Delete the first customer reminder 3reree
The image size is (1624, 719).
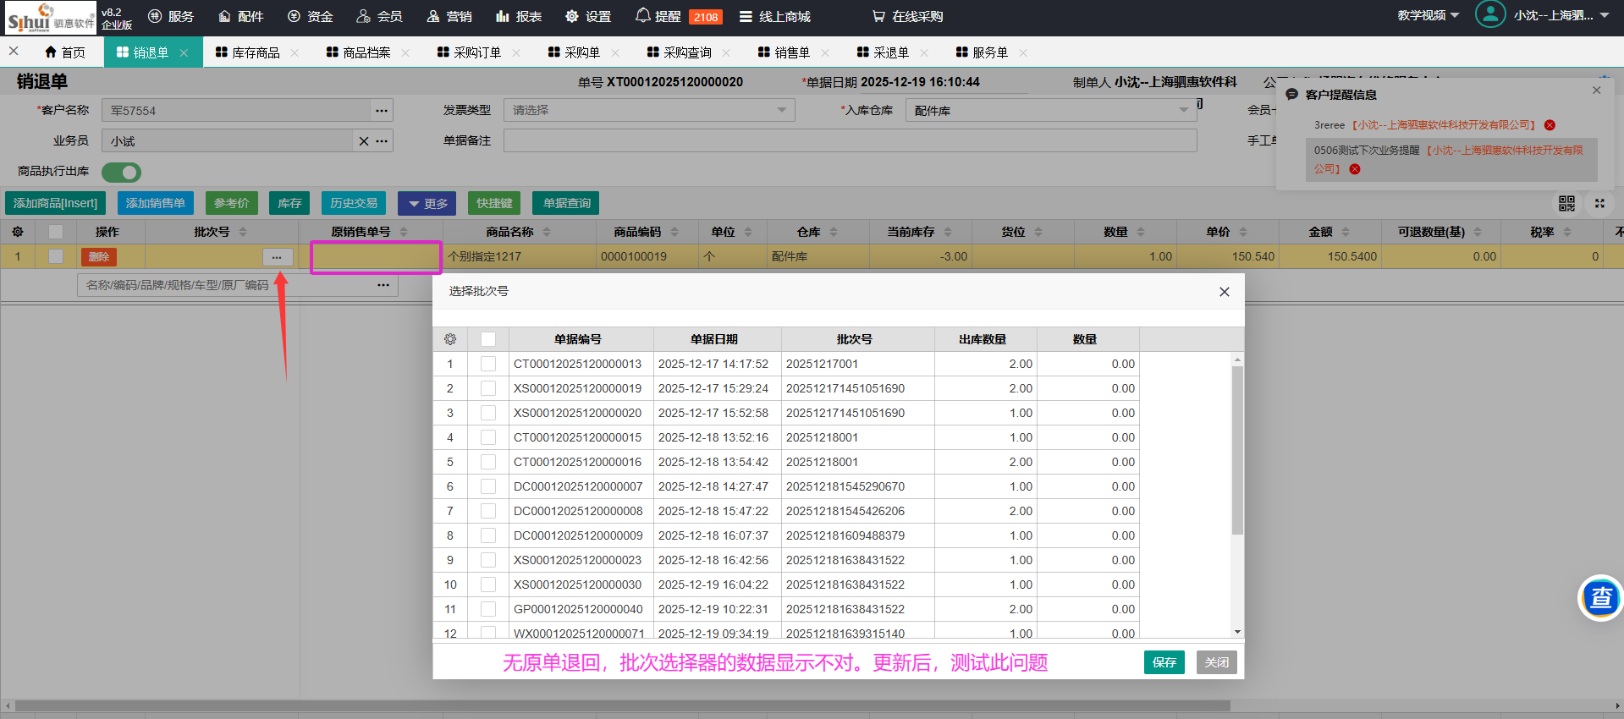tap(1550, 125)
